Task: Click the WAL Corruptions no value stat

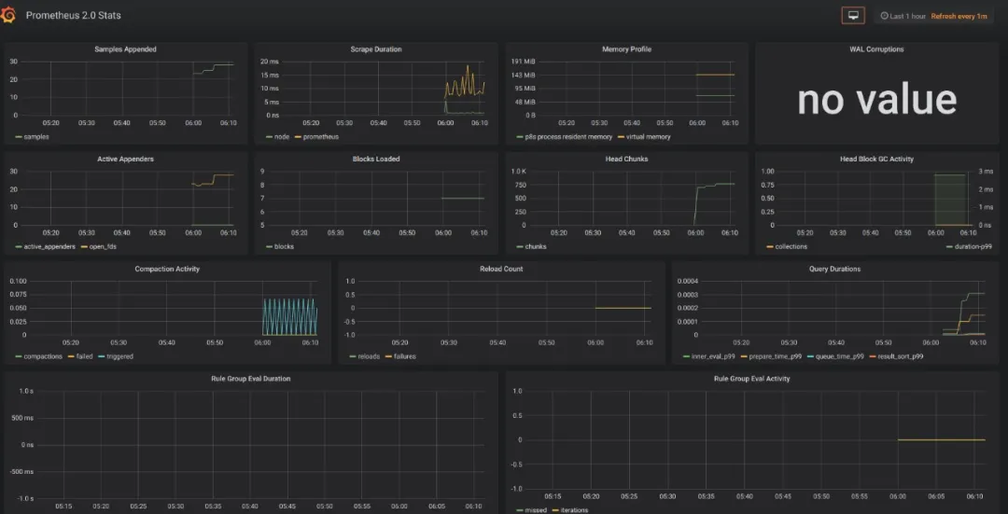Action: 876,101
